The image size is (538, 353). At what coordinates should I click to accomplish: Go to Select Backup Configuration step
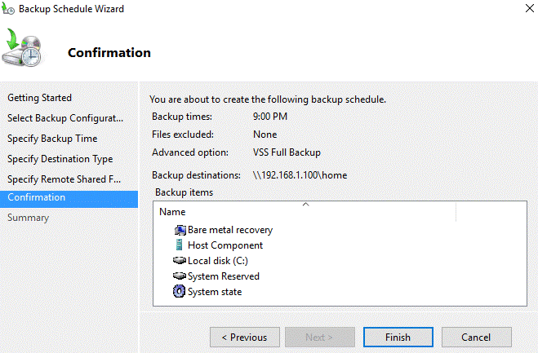[65, 118]
